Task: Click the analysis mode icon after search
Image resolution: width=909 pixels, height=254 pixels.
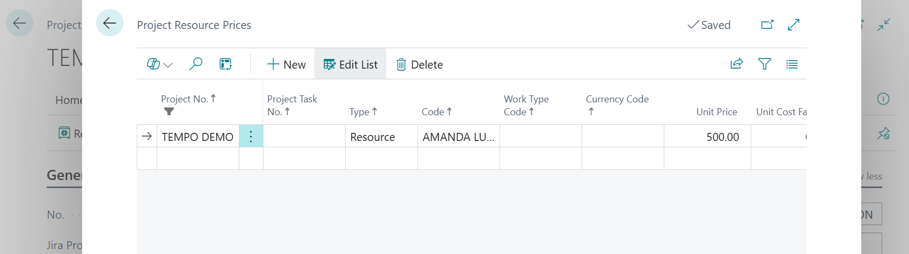Action: click(225, 64)
